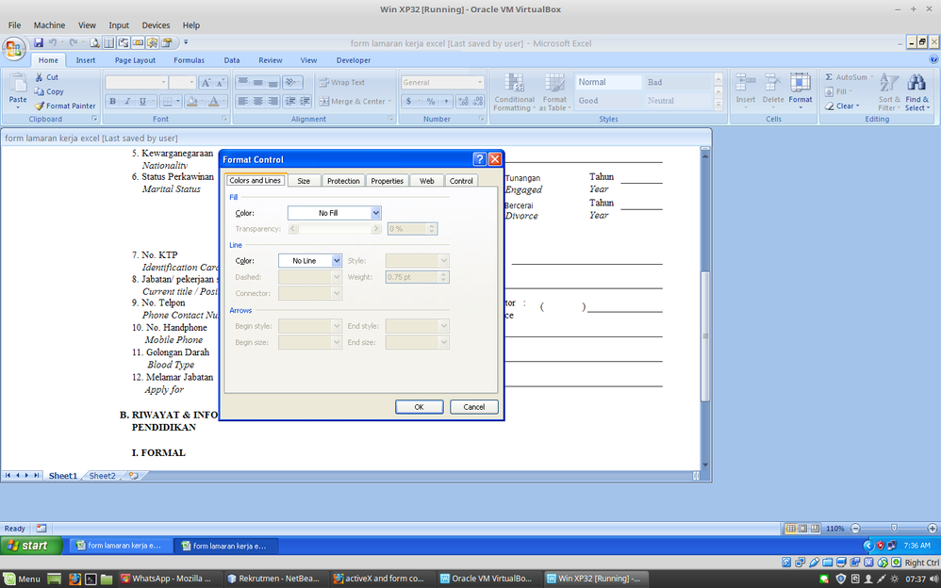The height and width of the screenshot is (588, 941).
Task: Open the Developer ribbon tab
Action: coord(354,60)
